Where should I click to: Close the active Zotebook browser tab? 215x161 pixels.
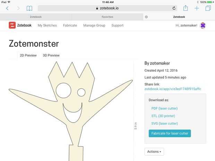[146, 17]
